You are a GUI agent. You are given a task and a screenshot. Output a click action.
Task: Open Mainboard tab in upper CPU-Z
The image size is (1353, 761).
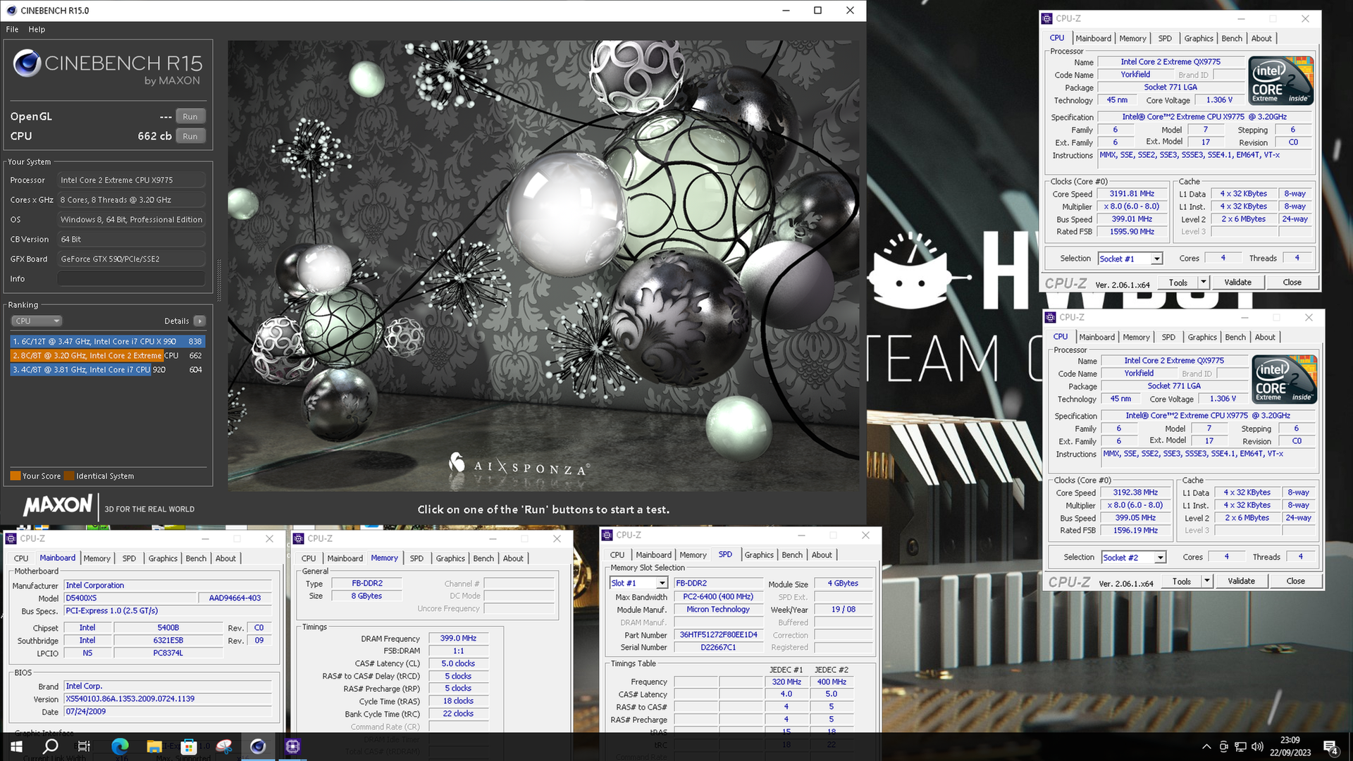[1093, 39]
